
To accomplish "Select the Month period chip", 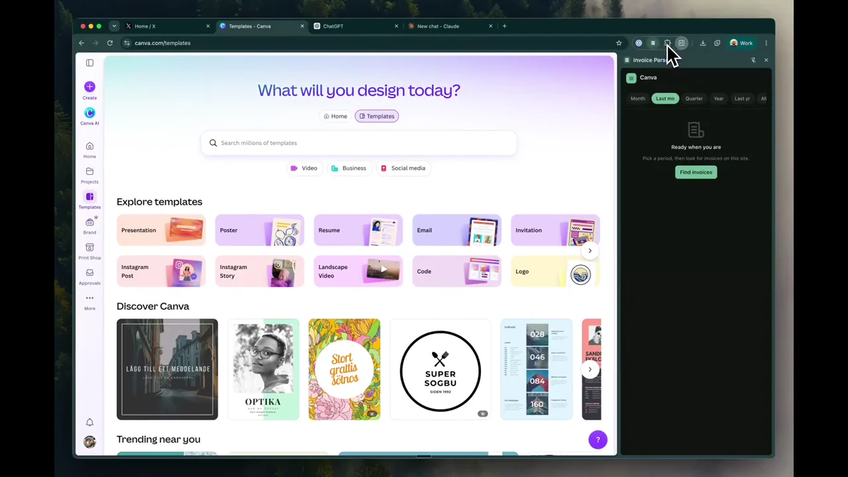I will tap(637, 99).
